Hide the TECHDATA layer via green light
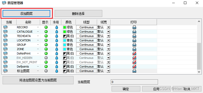 point(46,36)
